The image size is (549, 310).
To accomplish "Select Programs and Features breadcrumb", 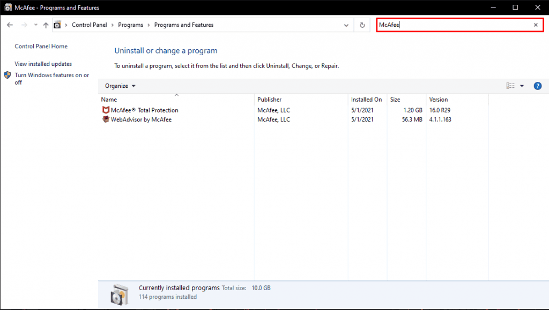I will tap(184, 25).
